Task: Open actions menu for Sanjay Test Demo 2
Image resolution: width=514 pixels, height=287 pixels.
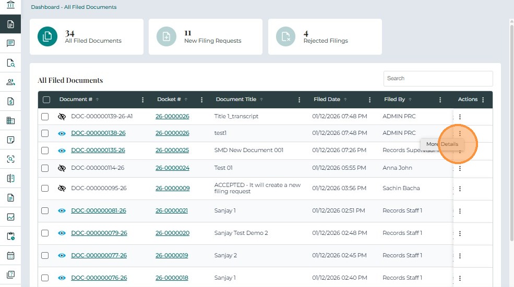Action: (460, 233)
